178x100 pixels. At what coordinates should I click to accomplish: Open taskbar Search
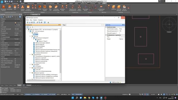point(77,98)
